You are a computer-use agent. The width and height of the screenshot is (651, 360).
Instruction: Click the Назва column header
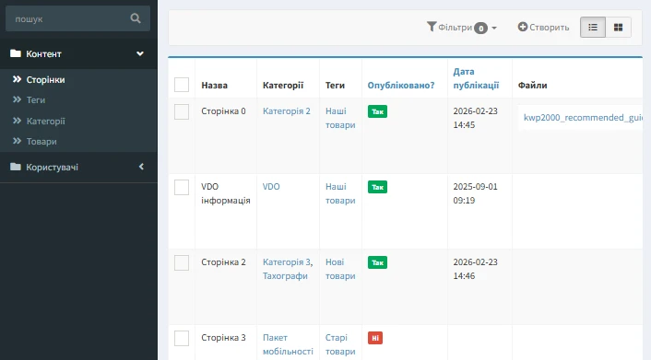click(214, 85)
